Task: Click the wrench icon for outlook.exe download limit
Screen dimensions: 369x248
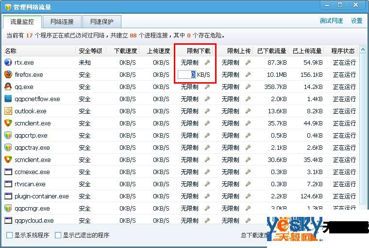Action: (207, 111)
